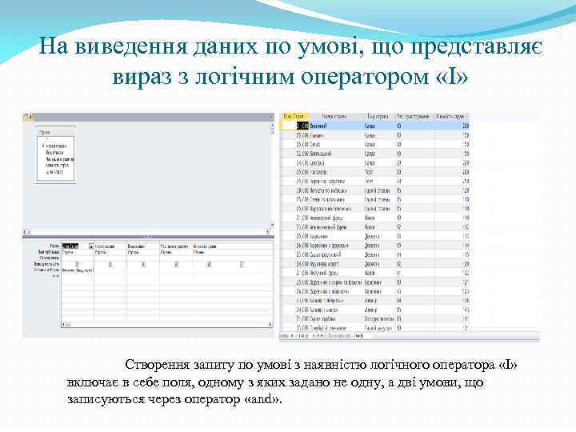Close the query design window pane
This screenshot has width=576, height=432.
point(271,117)
